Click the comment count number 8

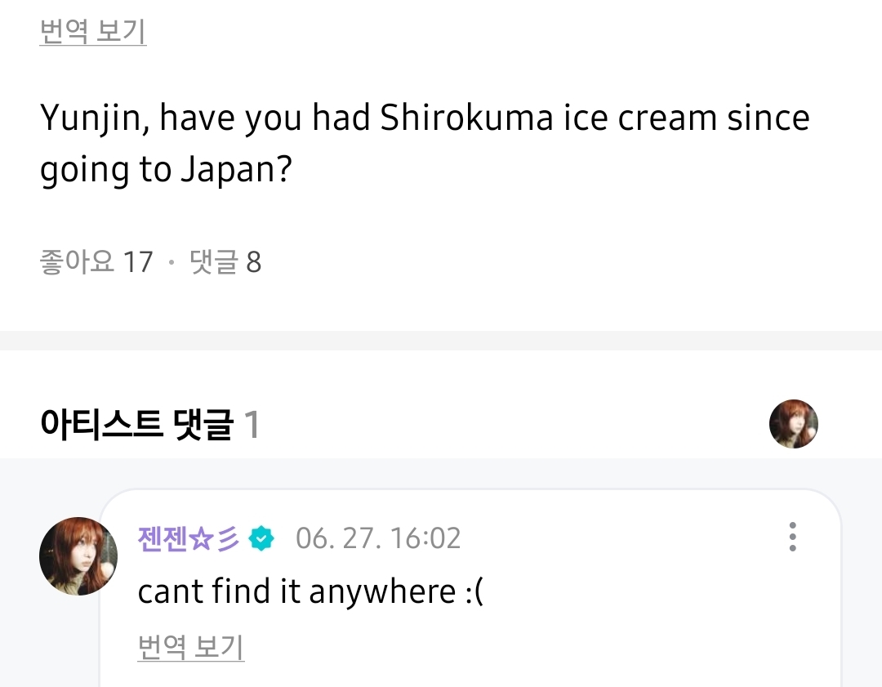point(254,262)
